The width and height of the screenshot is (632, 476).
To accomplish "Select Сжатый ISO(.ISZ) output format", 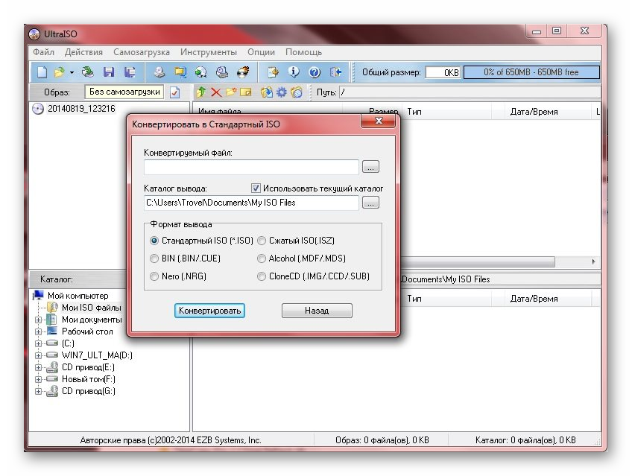I will click(x=262, y=241).
